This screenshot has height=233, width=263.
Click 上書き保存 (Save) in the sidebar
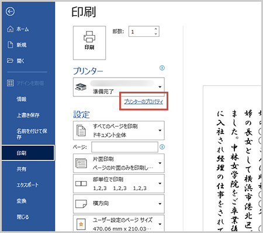[28, 115]
